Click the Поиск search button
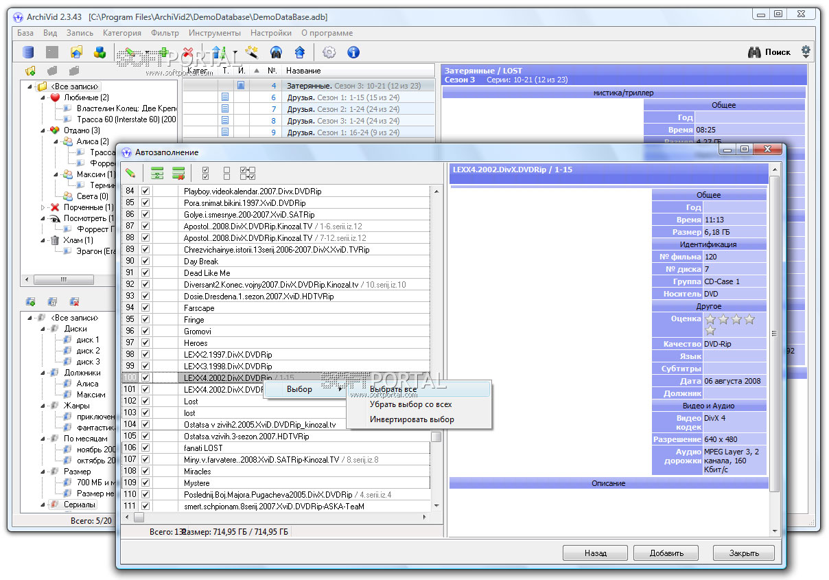829x580 pixels. click(x=769, y=52)
